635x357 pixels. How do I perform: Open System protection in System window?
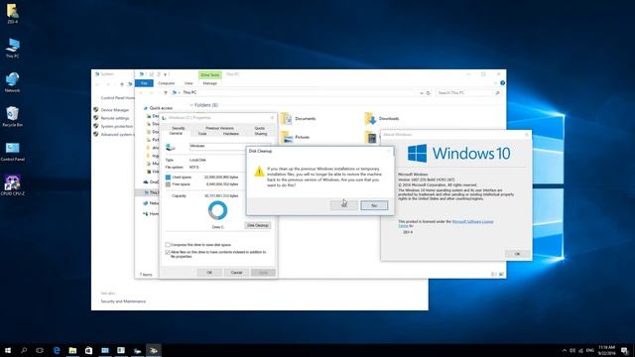[117, 126]
